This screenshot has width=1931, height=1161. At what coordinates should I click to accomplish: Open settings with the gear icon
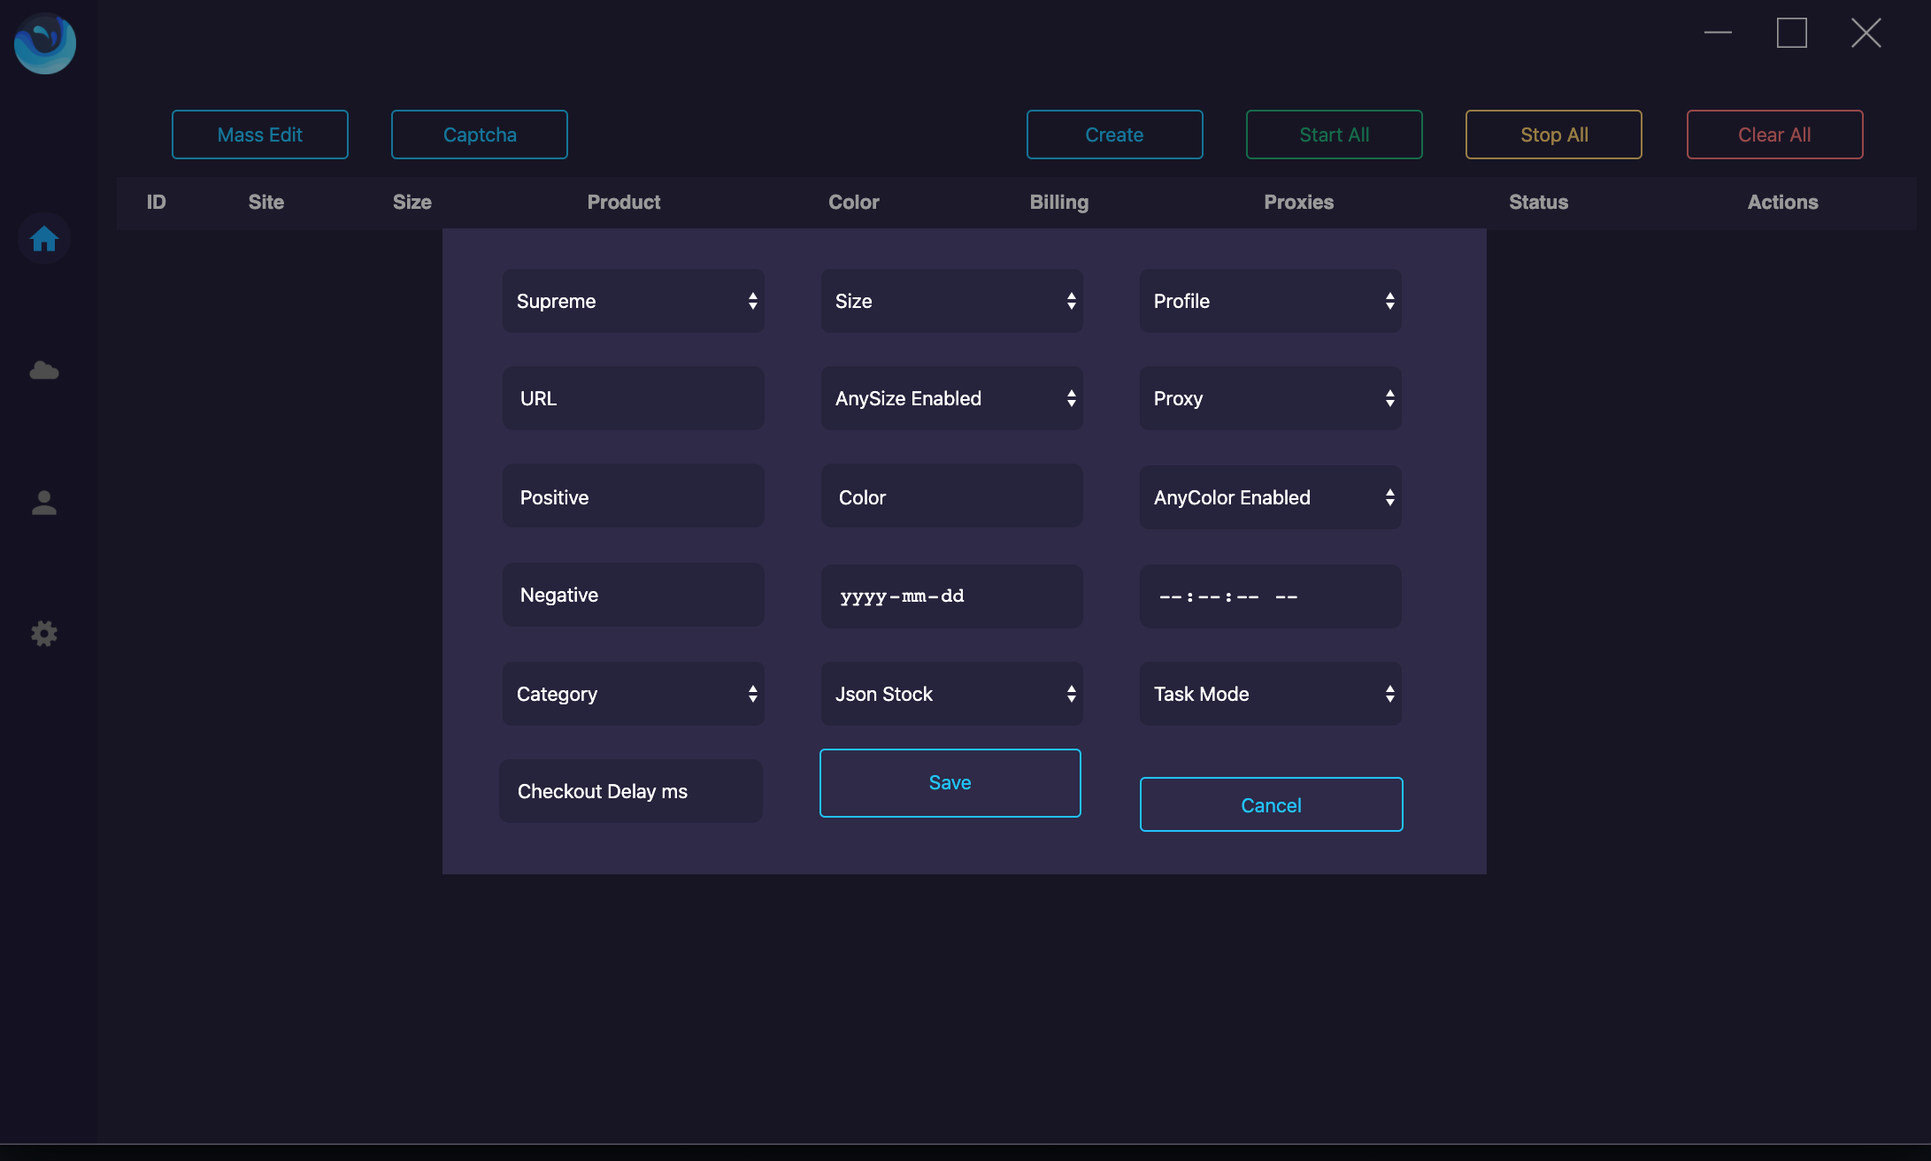pyautogui.click(x=43, y=634)
